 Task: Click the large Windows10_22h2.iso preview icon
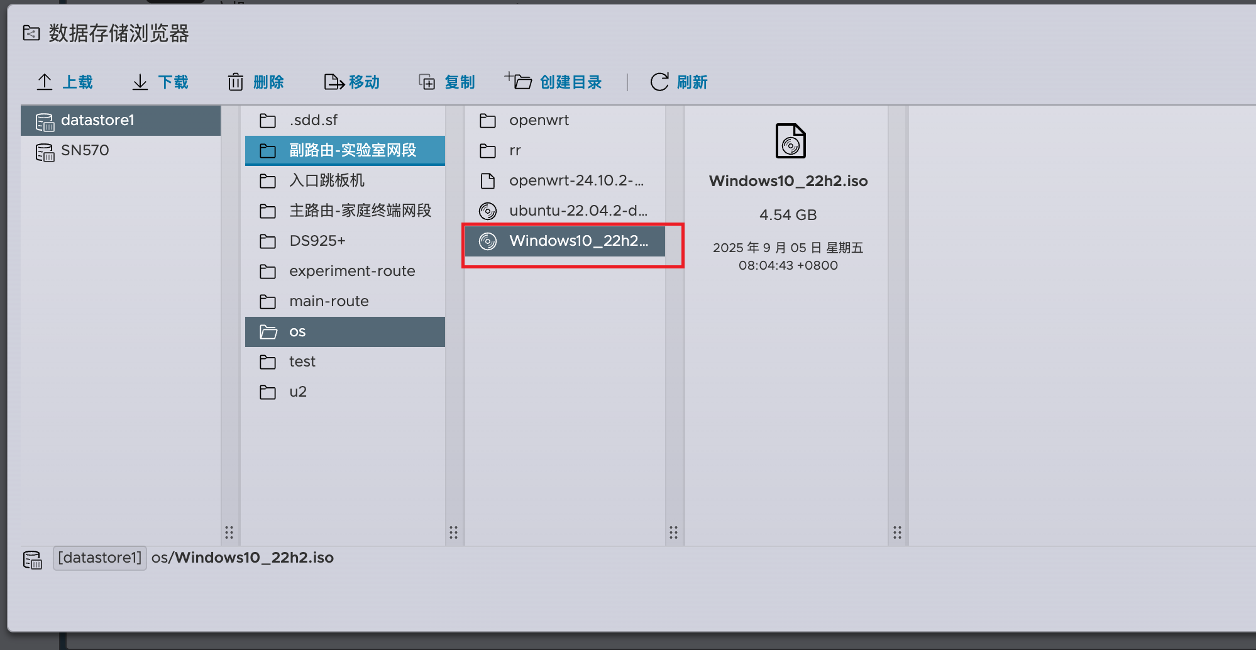tap(790, 141)
